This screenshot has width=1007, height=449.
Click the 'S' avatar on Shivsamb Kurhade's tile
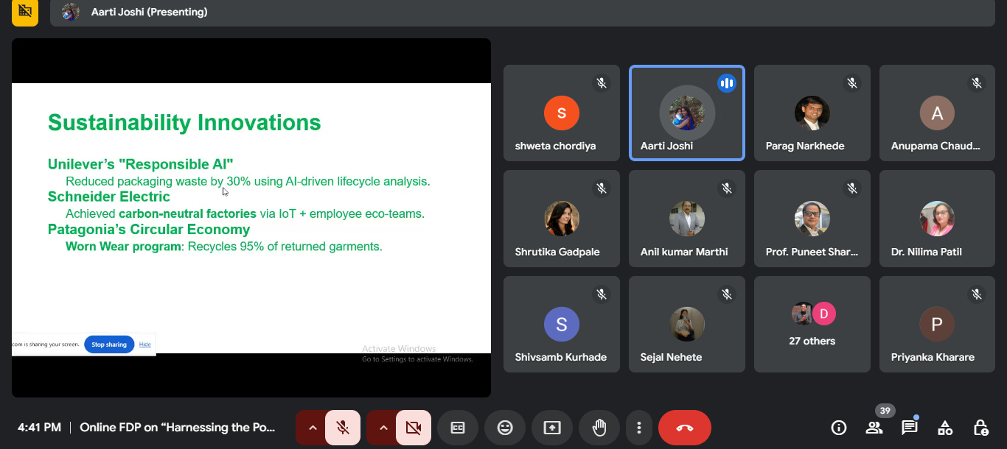562,325
